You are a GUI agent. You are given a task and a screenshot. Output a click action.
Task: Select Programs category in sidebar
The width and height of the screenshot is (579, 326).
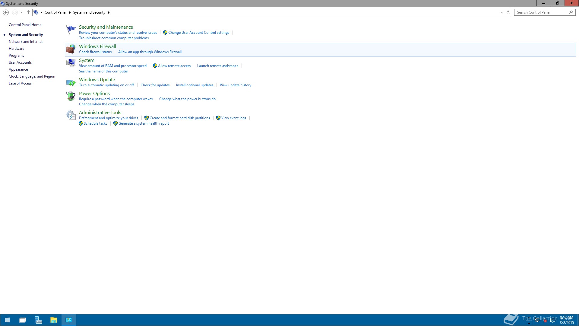click(17, 56)
